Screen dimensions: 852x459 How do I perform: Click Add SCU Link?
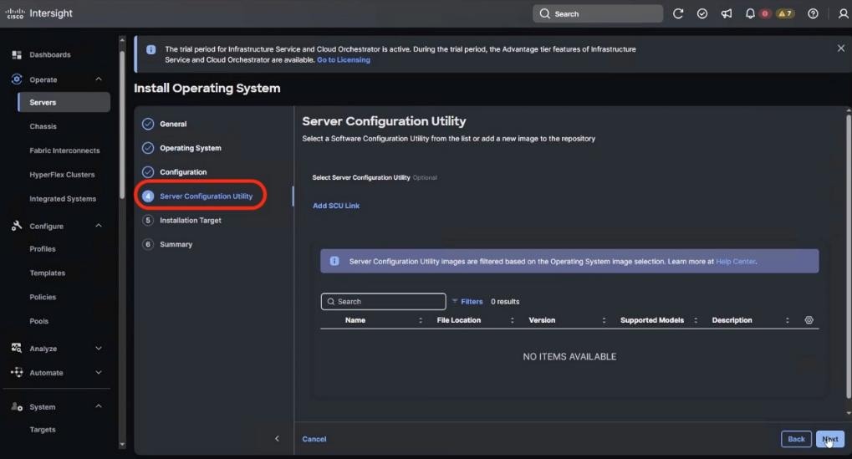coord(336,206)
